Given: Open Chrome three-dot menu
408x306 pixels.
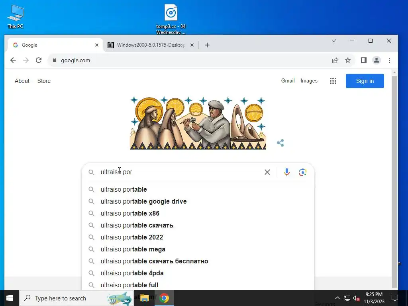Looking at the screenshot, I should pos(390,61).
